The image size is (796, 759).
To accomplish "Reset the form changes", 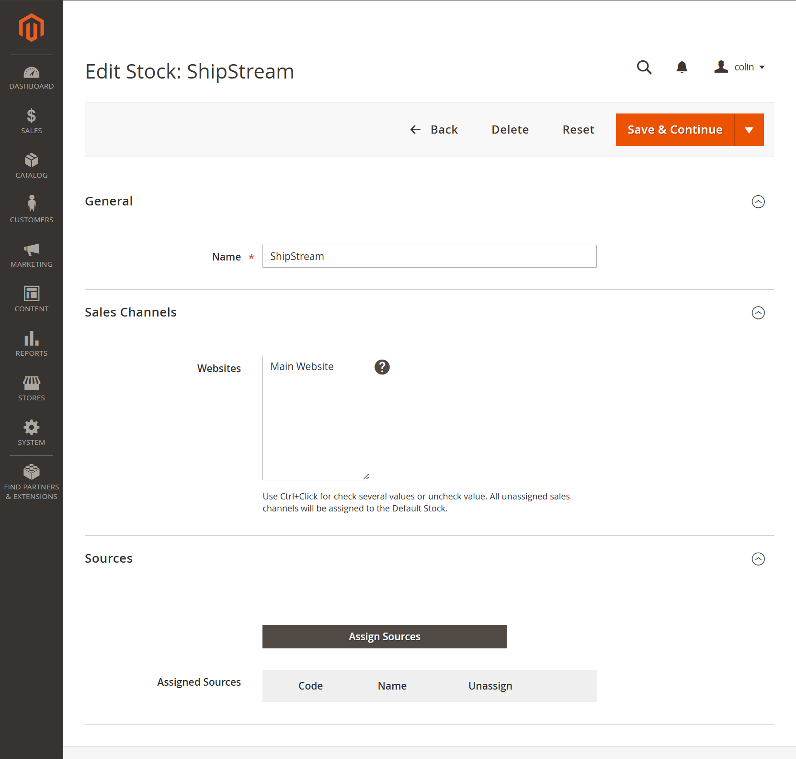I will click(x=578, y=130).
